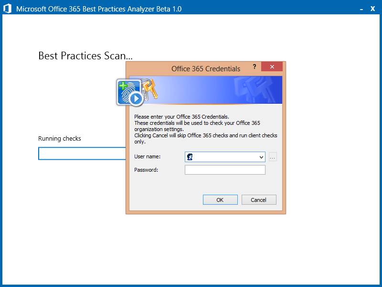Click the "User name:" label
Viewport: 382px width, 287px height.
[x=148, y=156]
